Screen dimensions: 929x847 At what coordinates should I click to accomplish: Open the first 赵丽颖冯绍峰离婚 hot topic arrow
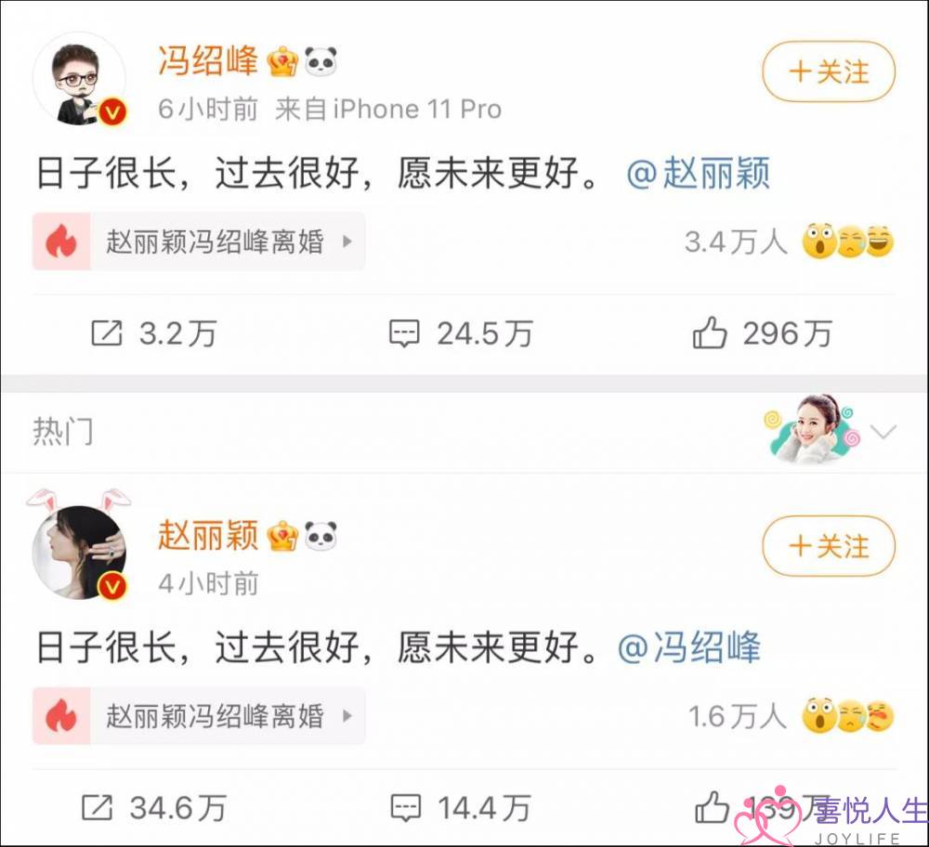[x=347, y=241]
